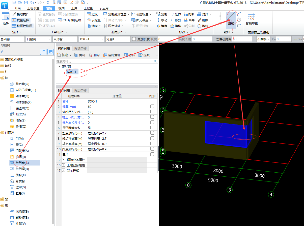Open the 基础层 floor dropdown
This screenshot has width=304, height=226.
(12, 39)
